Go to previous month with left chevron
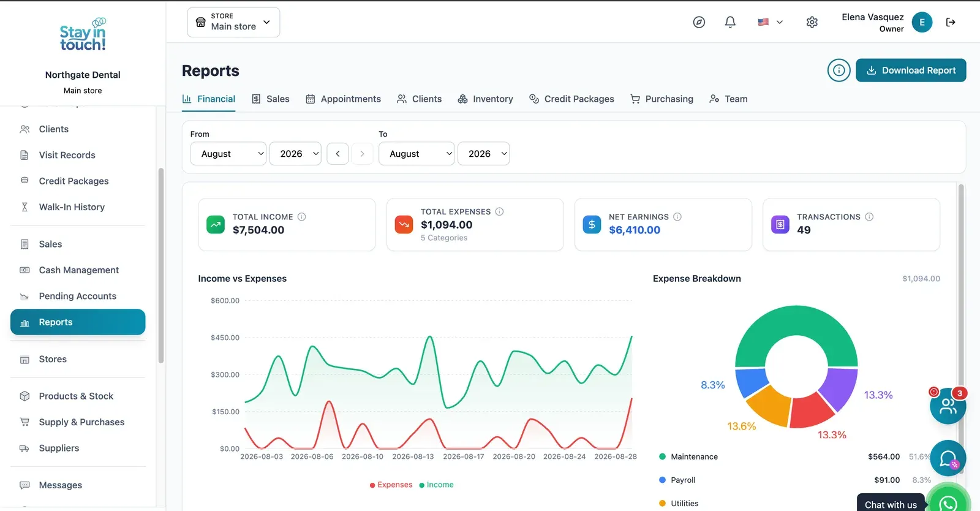This screenshot has height=511, width=980. (x=337, y=154)
